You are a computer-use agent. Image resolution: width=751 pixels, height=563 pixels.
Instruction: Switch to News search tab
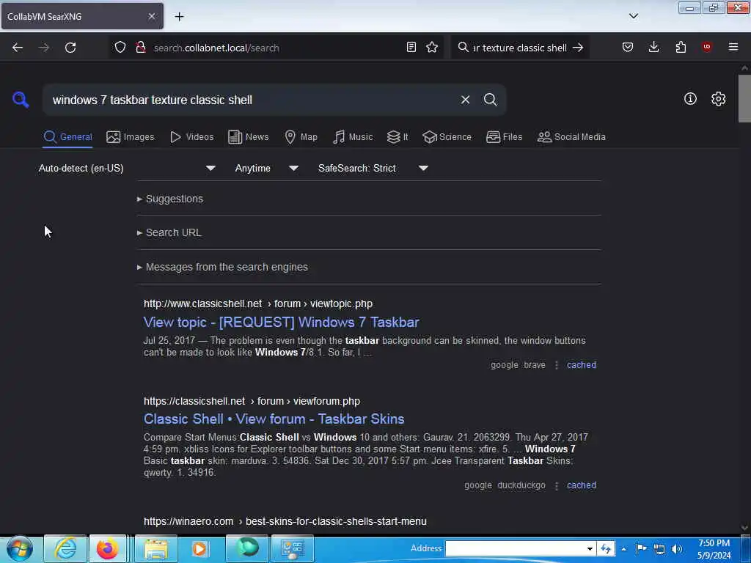pyautogui.click(x=249, y=137)
